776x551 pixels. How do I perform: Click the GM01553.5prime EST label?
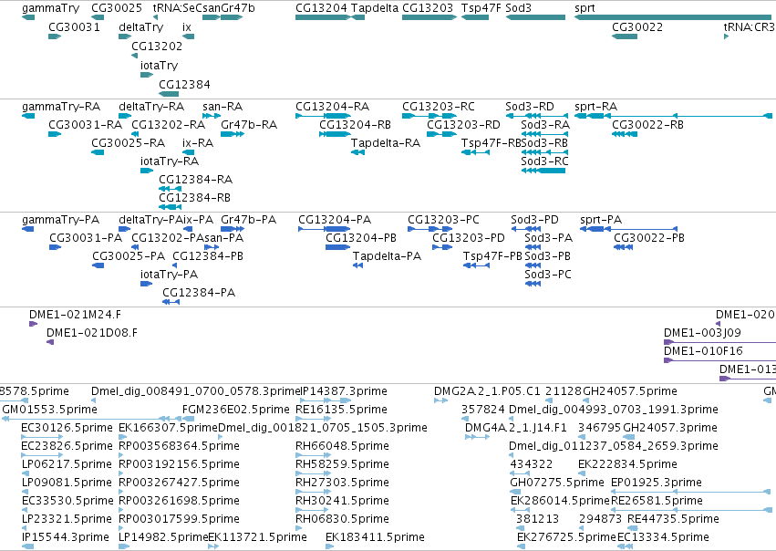click(49, 410)
